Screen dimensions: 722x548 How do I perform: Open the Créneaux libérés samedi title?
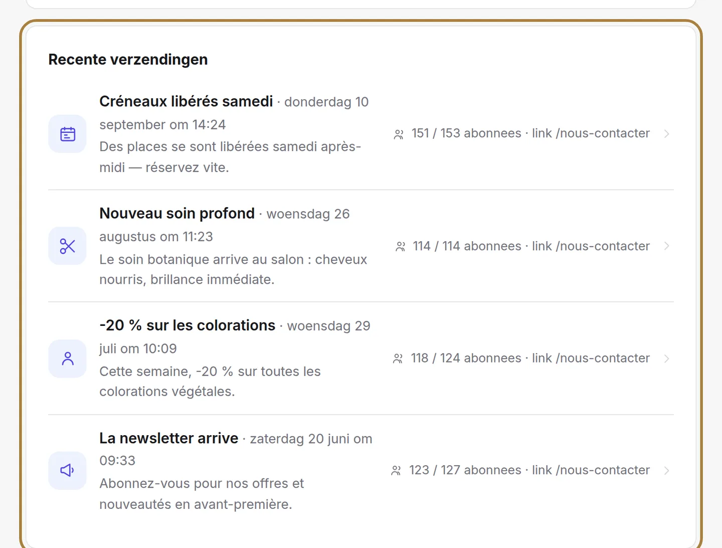pos(186,101)
